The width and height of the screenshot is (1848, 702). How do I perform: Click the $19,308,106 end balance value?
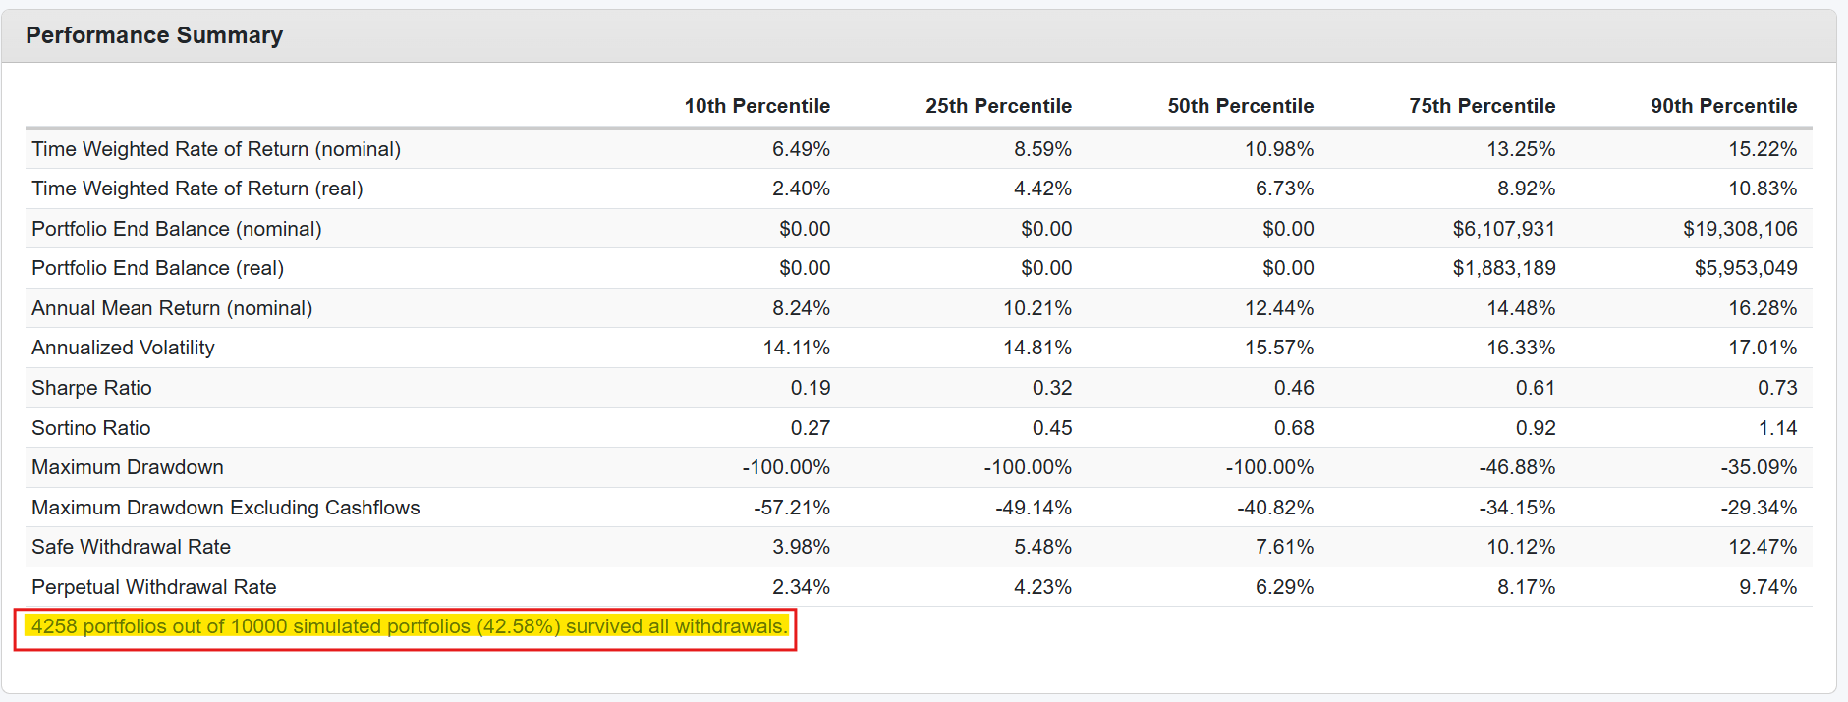1740,229
